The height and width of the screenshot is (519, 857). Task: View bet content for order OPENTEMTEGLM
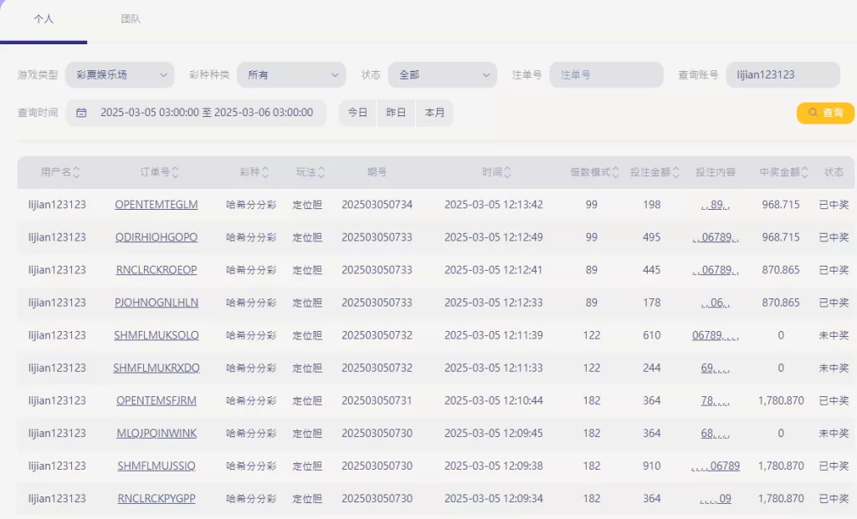tap(716, 205)
